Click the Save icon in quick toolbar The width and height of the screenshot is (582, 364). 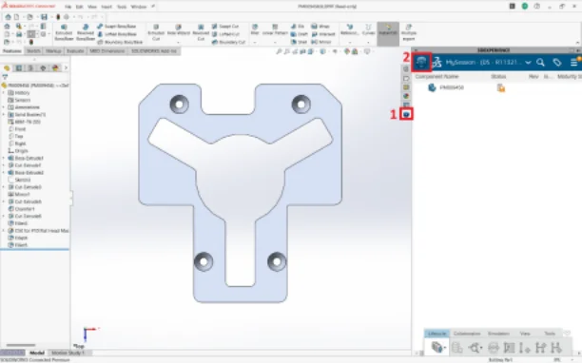[x=44, y=17]
